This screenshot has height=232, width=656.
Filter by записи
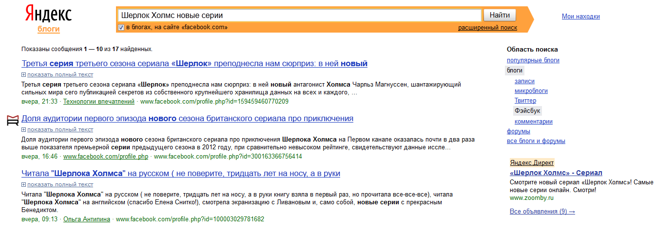(524, 81)
